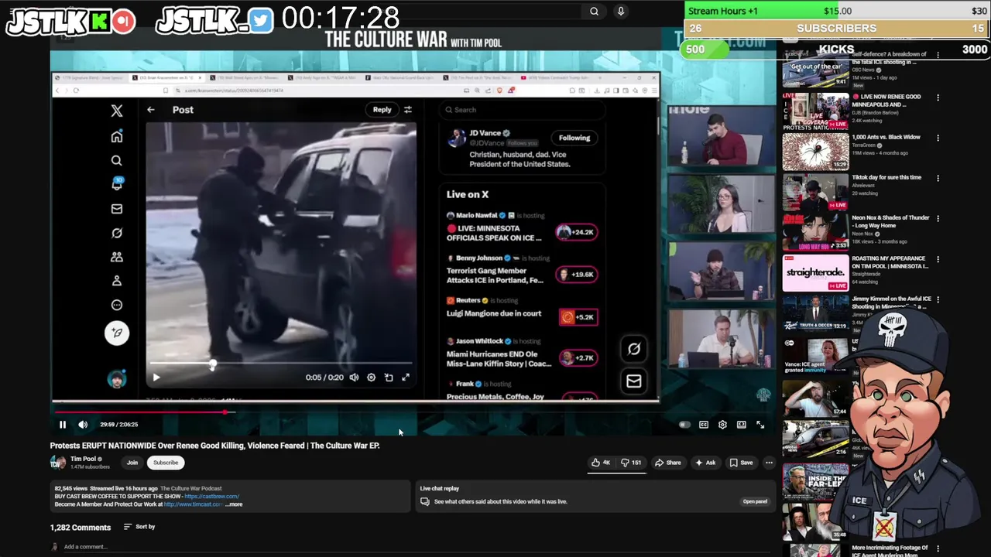Toggle closed captions CC button
991x557 pixels.
704,425
